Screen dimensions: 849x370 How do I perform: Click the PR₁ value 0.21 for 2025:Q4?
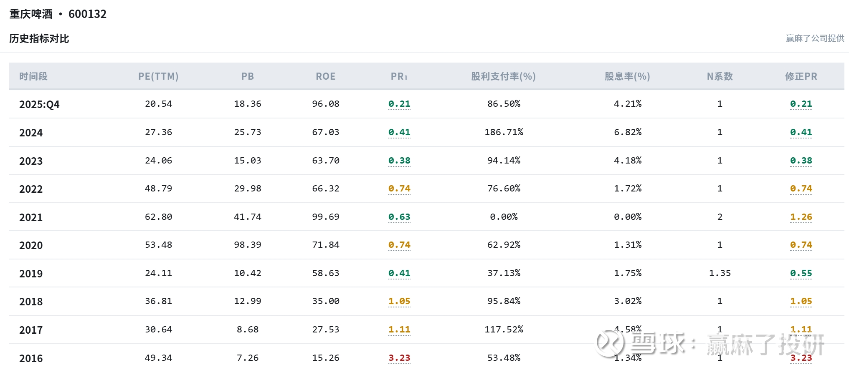pyautogui.click(x=399, y=104)
